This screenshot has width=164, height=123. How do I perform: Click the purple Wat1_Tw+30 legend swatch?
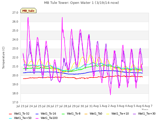[x=134, y=114]
